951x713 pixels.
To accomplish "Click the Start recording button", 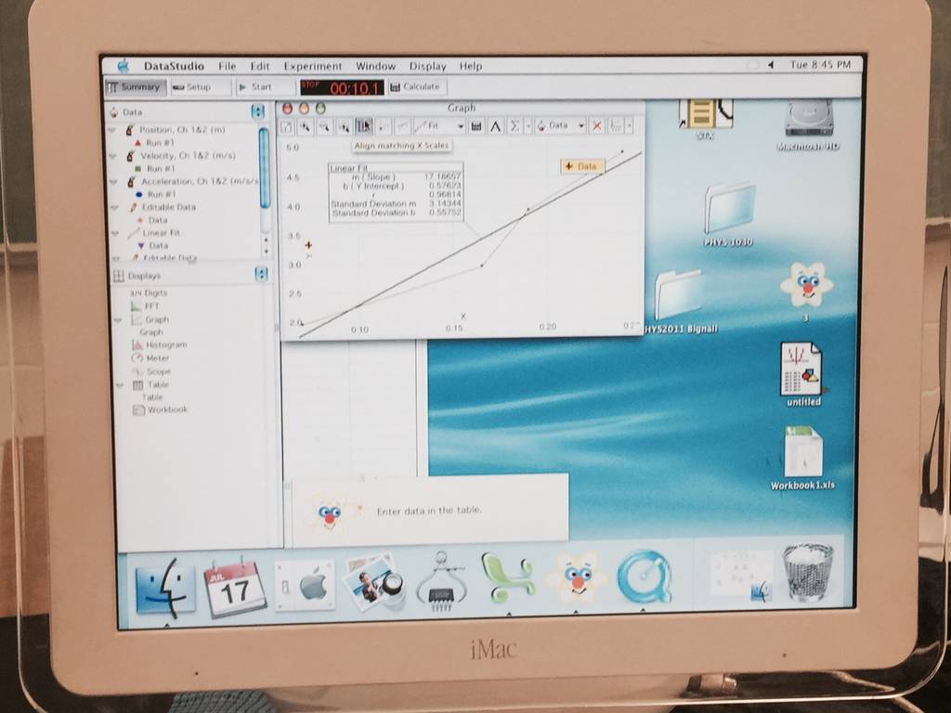I will click(265, 87).
